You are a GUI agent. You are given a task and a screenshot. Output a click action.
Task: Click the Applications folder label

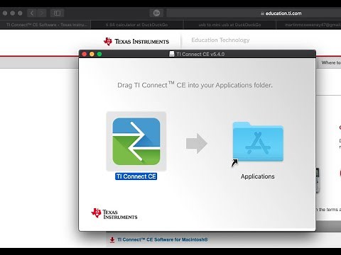[x=258, y=176]
